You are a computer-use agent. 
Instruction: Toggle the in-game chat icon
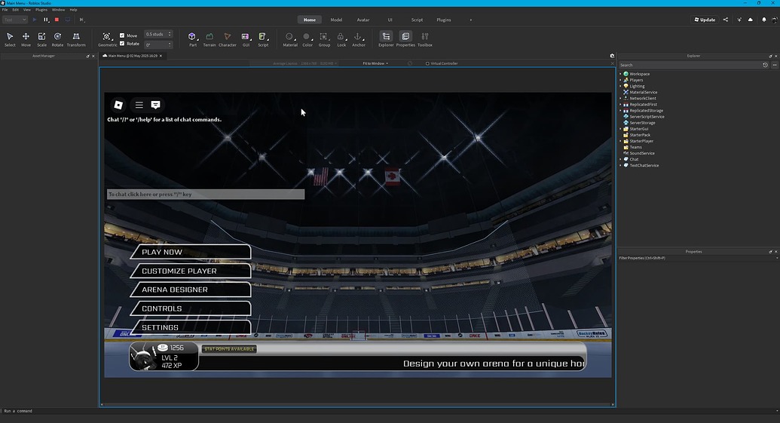(x=156, y=105)
